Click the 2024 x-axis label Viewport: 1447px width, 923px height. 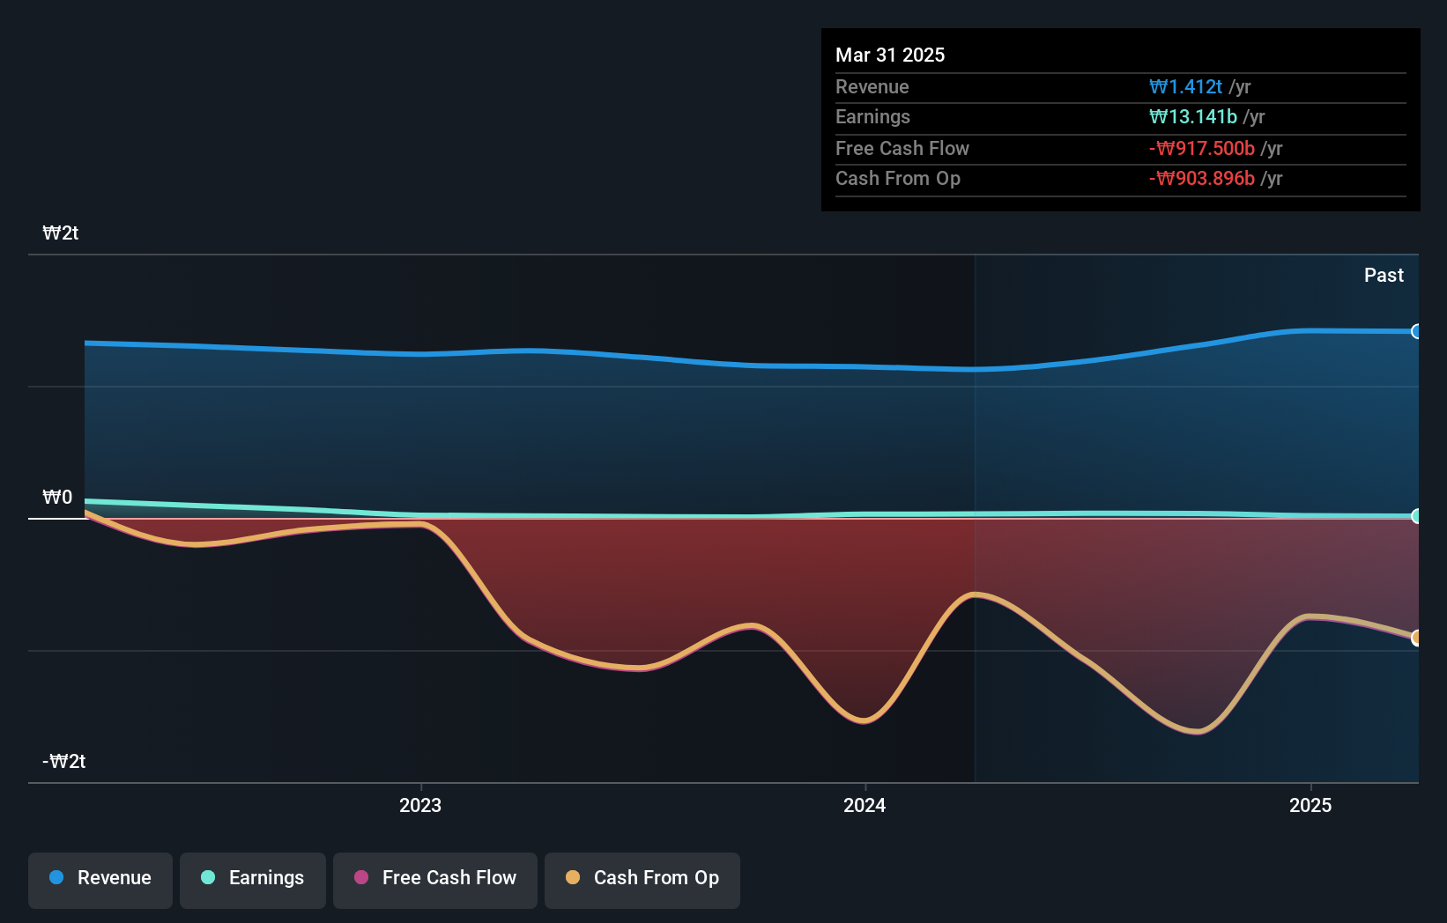point(864,805)
